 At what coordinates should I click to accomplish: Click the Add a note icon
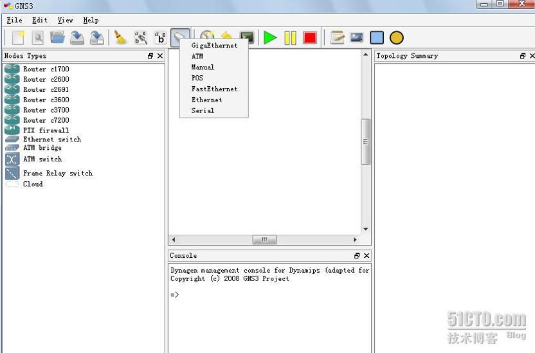pyautogui.click(x=338, y=37)
